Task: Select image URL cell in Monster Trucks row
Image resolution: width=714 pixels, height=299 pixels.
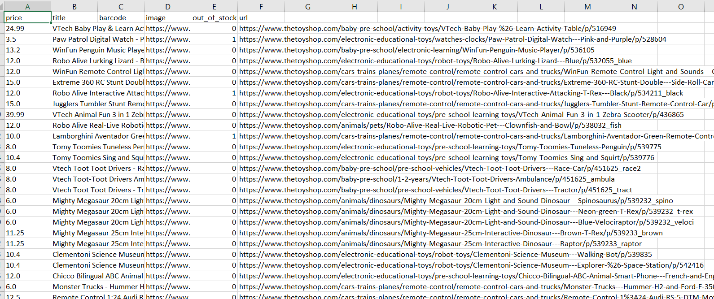Action: point(168,286)
